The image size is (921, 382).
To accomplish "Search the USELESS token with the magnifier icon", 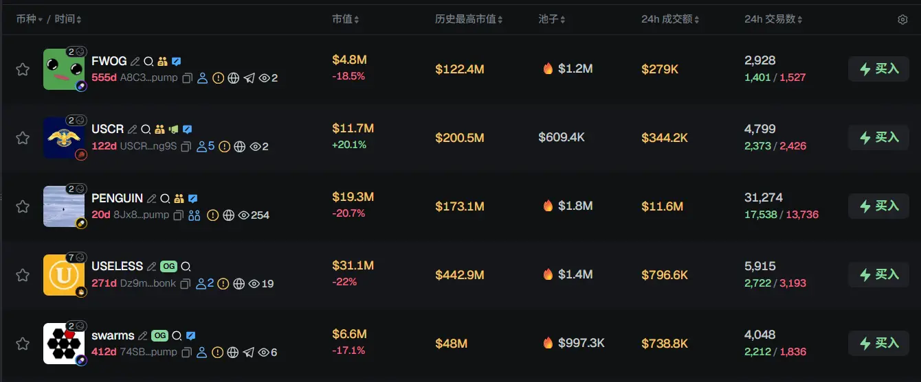I will 186,266.
